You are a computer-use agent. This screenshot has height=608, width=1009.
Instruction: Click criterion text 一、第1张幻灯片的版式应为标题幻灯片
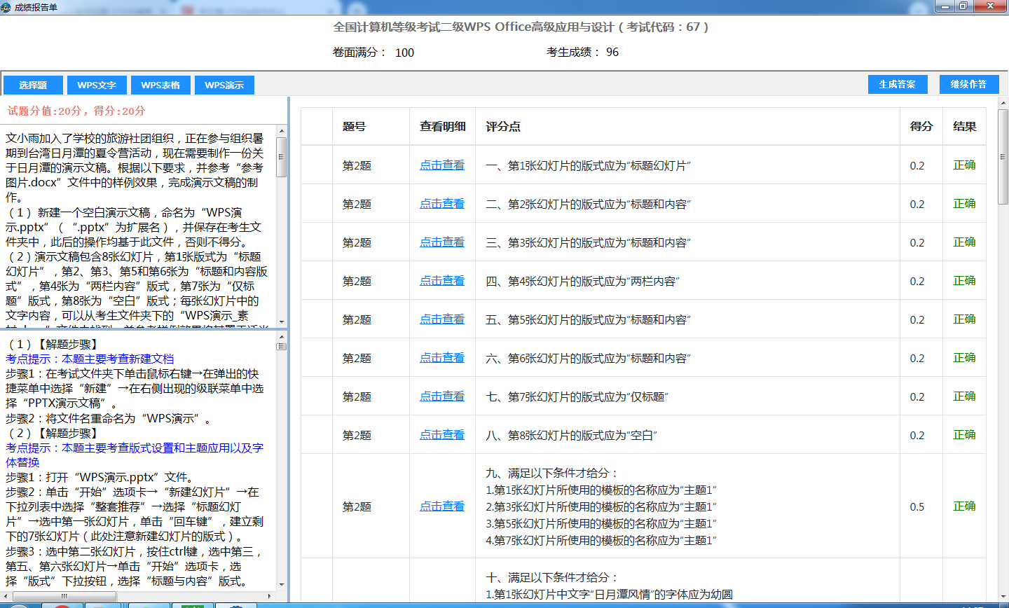(x=588, y=165)
